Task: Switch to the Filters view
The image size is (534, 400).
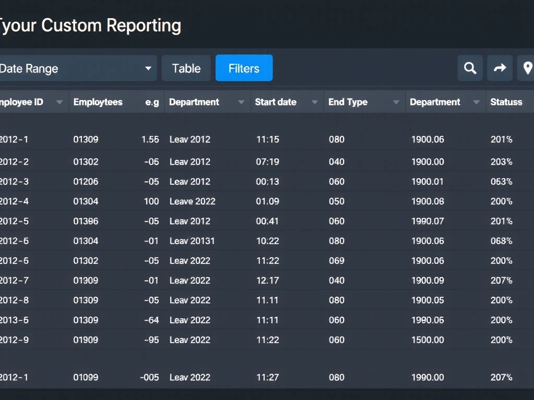Action: [x=244, y=68]
